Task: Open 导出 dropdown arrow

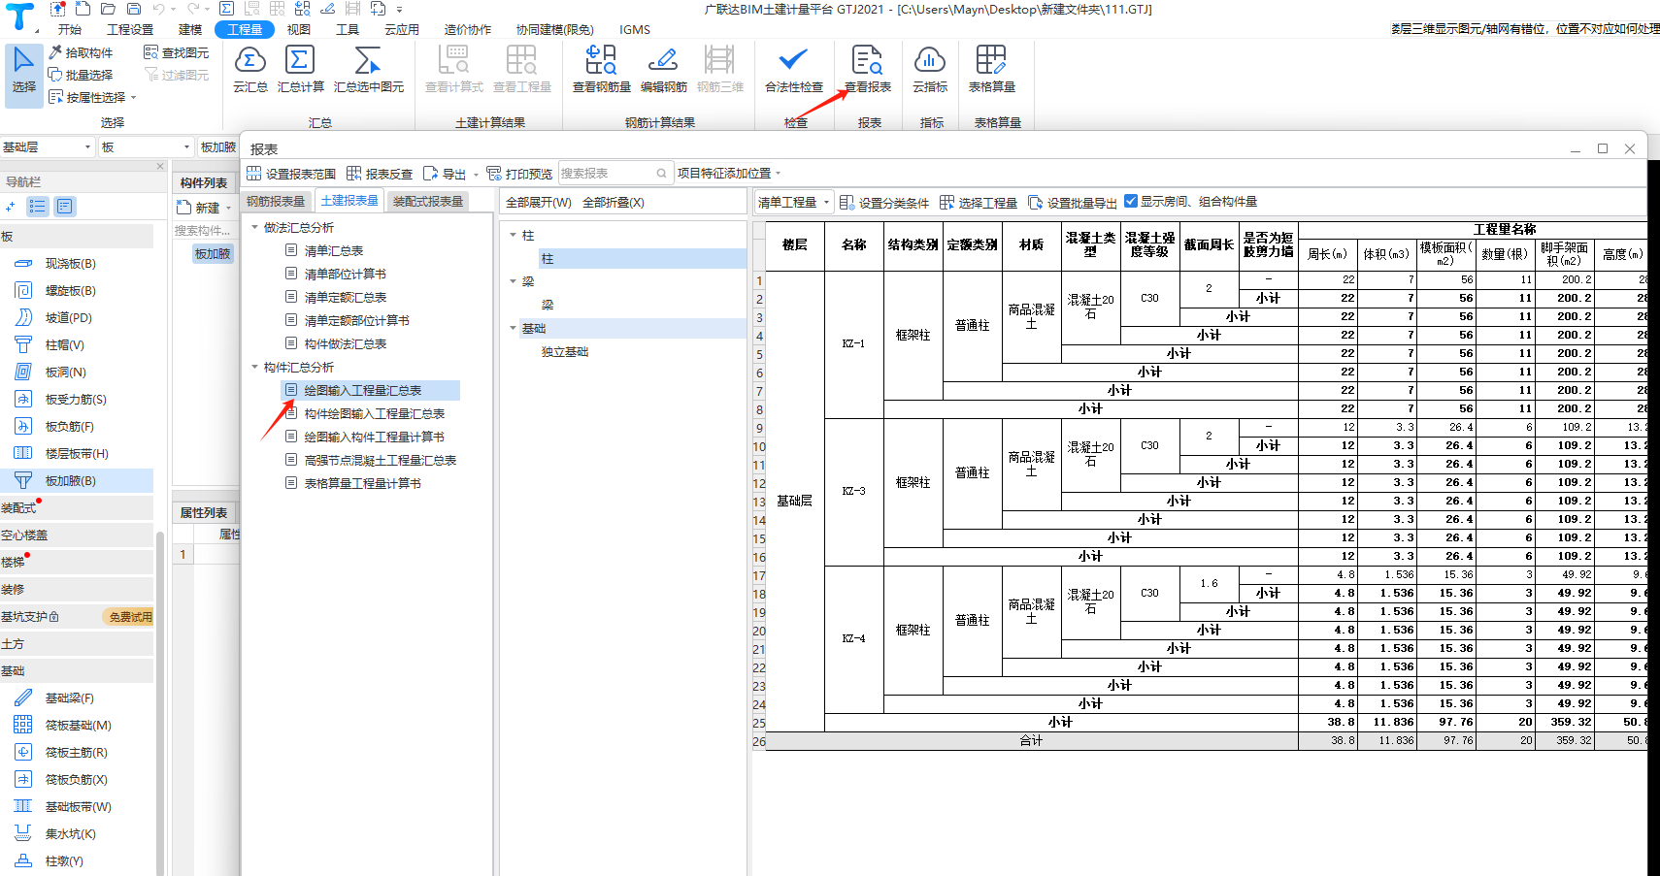Action: pos(476,175)
